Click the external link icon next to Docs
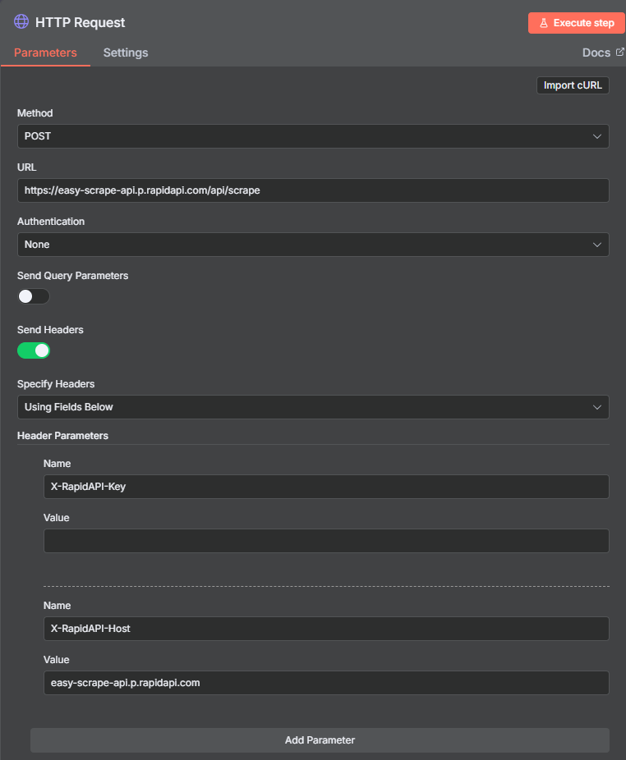The width and height of the screenshot is (626, 760). click(x=620, y=52)
